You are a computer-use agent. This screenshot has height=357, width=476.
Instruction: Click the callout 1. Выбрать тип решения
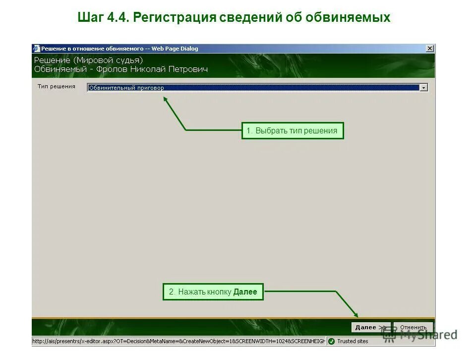(x=292, y=130)
